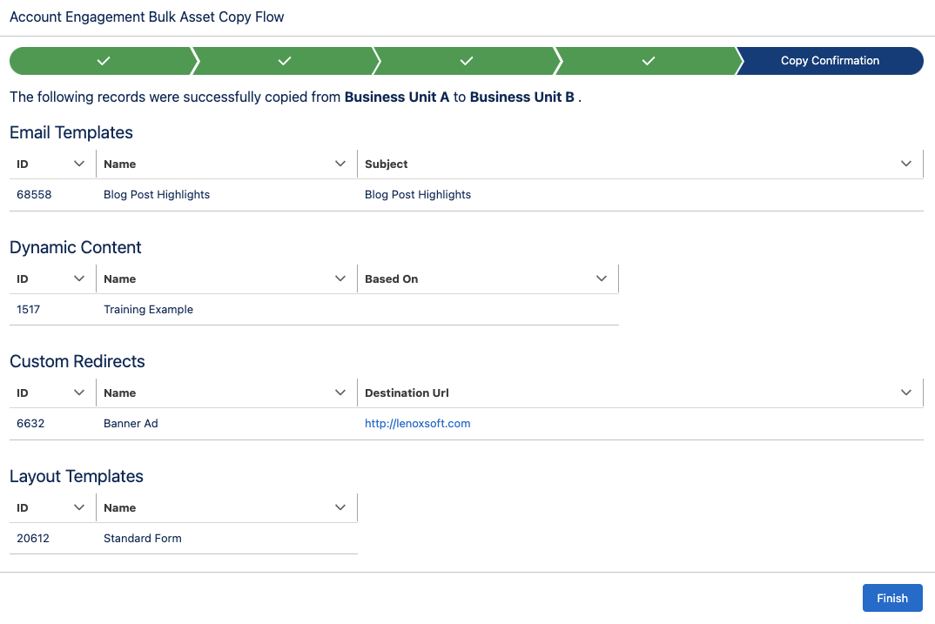Select custom redirect ID 6632

coord(30,423)
